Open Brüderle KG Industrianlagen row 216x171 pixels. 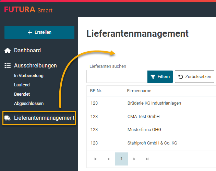click(154, 103)
